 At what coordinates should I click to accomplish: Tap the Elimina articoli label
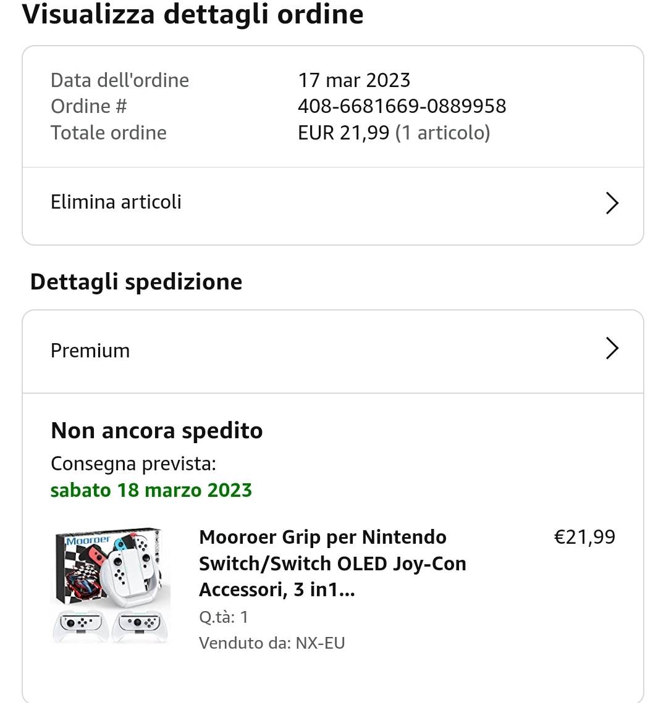(116, 202)
